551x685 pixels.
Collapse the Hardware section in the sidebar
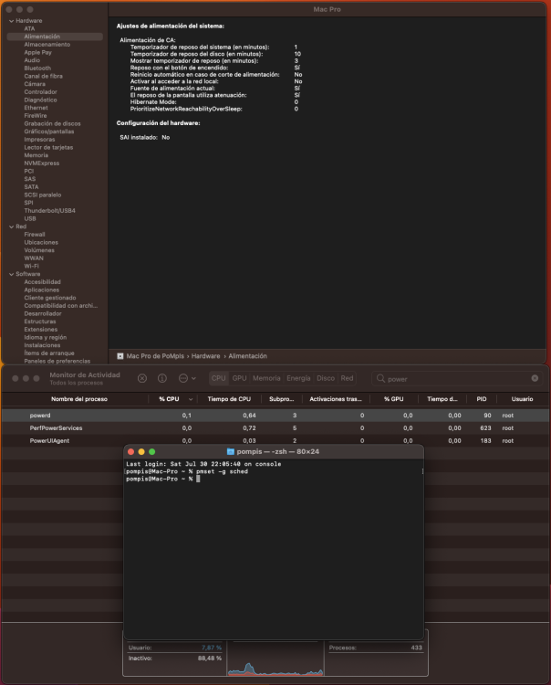pyautogui.click(x=11, y=21)
